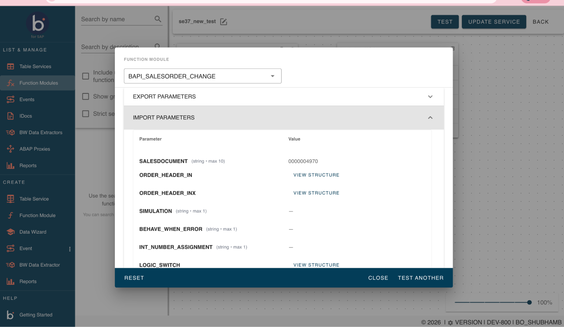Open the Data Wizard icon
564x327 pixels.
click(x=10, y=232)
